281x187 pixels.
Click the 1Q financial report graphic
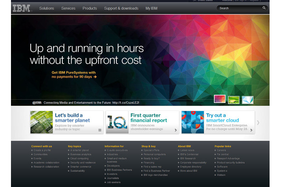point(117,122)
